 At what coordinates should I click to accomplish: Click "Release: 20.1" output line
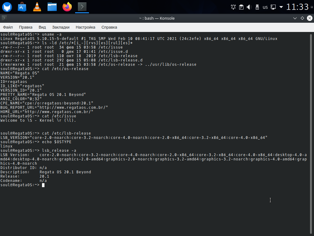tap(25, 176)
